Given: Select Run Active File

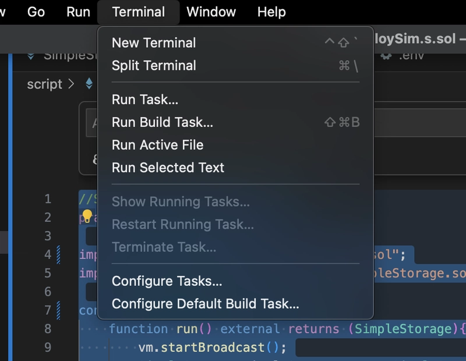Looking at the screenshot, I should pyautogui.click(x=235, y=145).
